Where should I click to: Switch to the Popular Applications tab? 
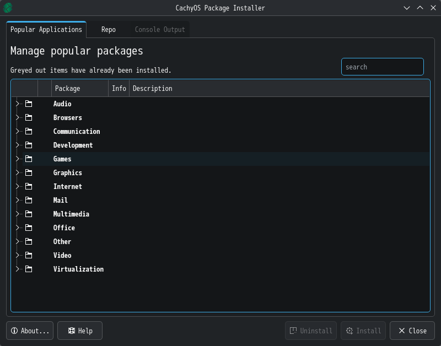click(46, 30)
